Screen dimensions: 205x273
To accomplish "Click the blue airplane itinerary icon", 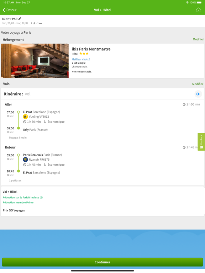I will click(198, 94).
